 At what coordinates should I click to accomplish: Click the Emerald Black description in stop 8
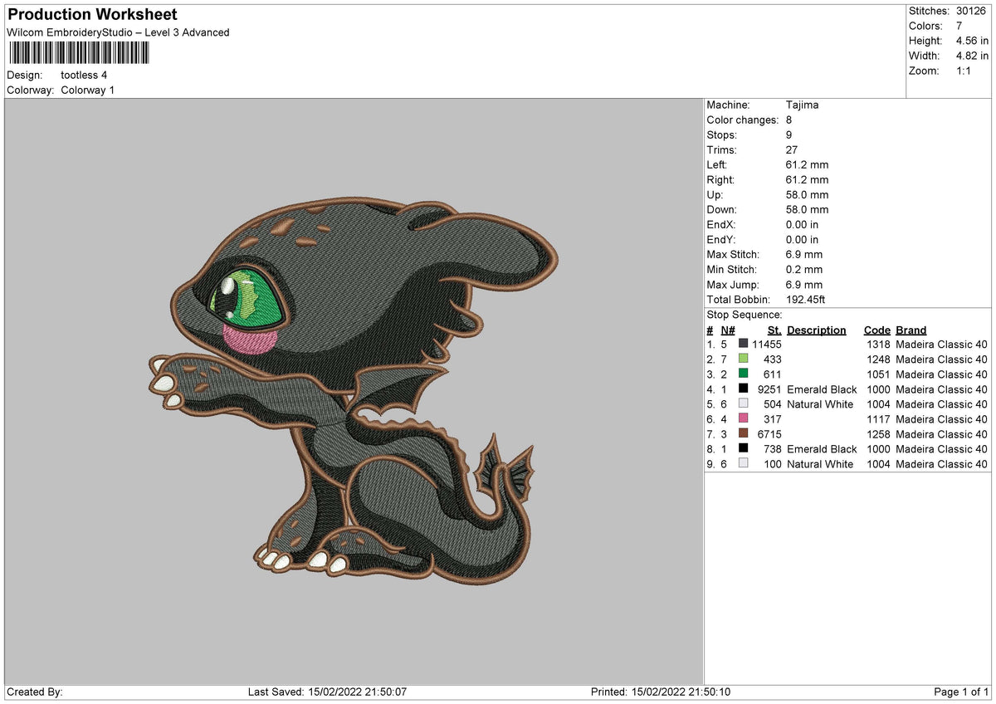(x=822, y=449)
